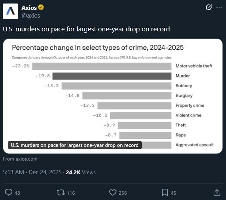
Task: Like the Axios post
Action: [113, 192]
